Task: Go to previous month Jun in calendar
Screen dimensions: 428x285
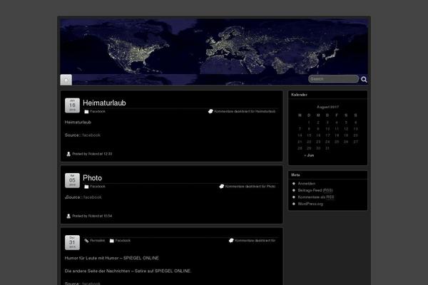Action: [309, 155]
